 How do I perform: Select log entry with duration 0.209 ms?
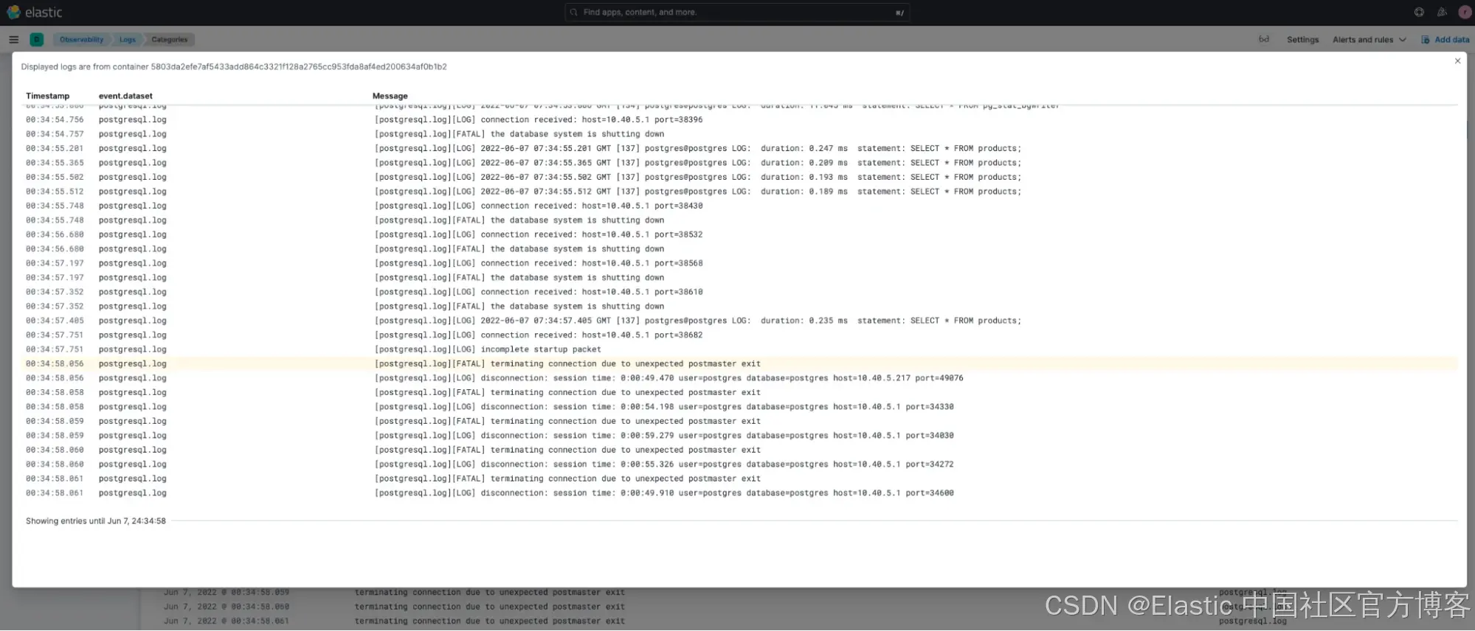(x=698, y=163)
